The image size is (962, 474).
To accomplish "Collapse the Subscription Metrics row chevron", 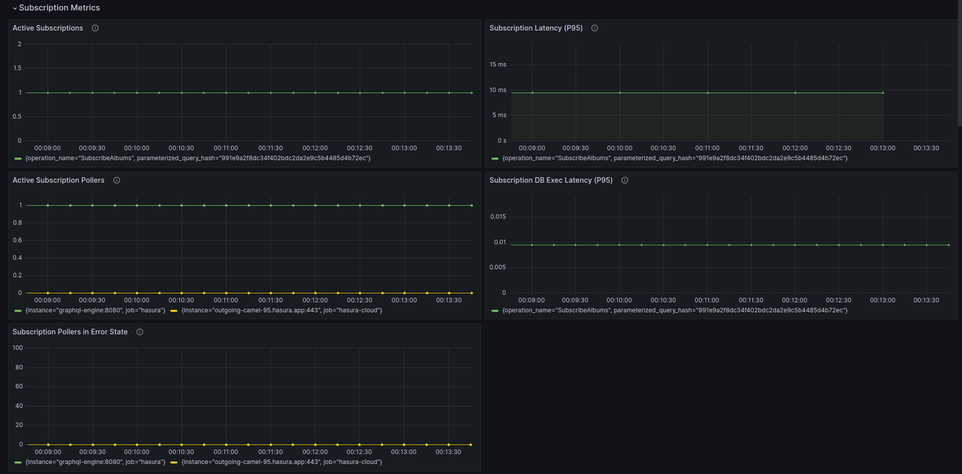I will (15, 9).
